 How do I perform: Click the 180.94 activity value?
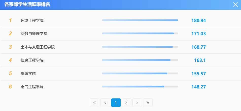(x=198, y=20)
